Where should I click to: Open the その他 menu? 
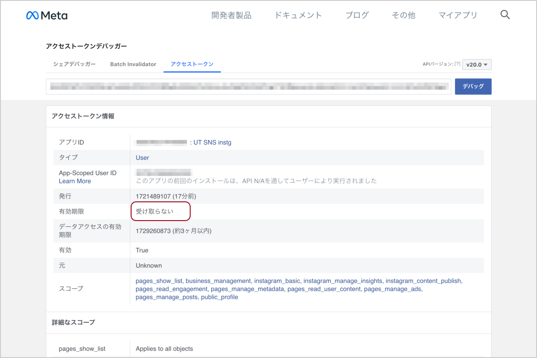(x=403, y=15)
